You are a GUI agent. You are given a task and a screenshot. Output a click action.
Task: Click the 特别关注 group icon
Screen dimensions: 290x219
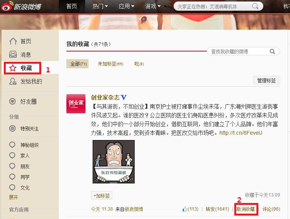13,129
